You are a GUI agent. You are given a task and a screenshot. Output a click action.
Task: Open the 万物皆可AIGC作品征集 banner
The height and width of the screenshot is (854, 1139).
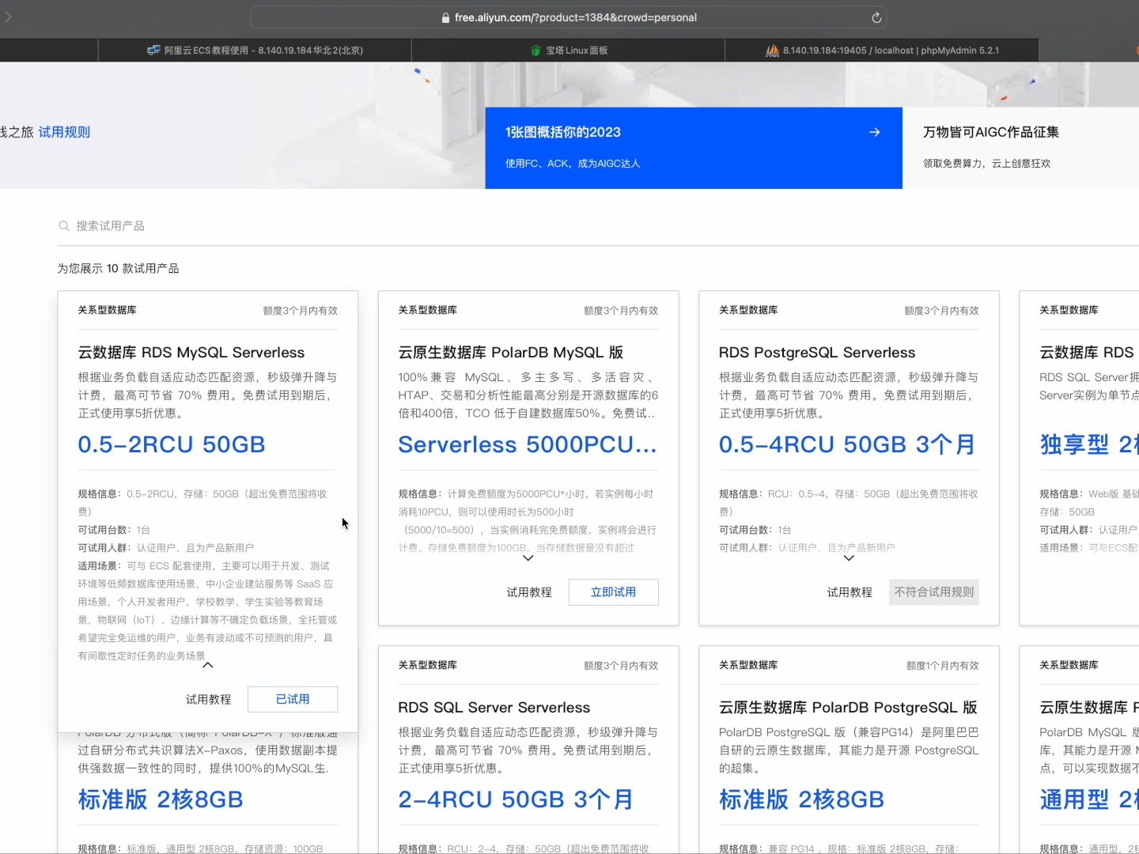pos(1020,148)
